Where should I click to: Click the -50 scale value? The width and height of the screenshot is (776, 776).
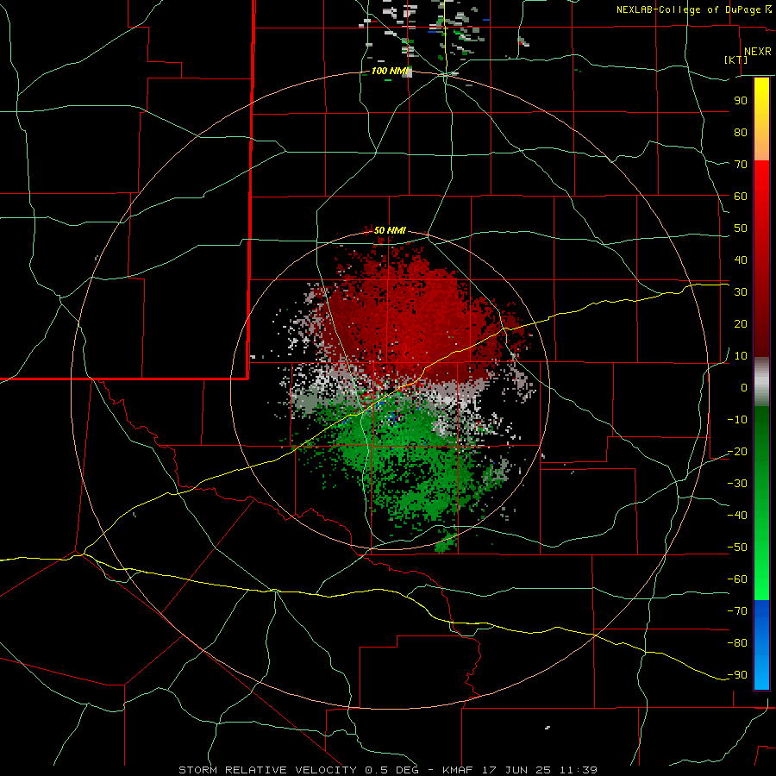737,548
